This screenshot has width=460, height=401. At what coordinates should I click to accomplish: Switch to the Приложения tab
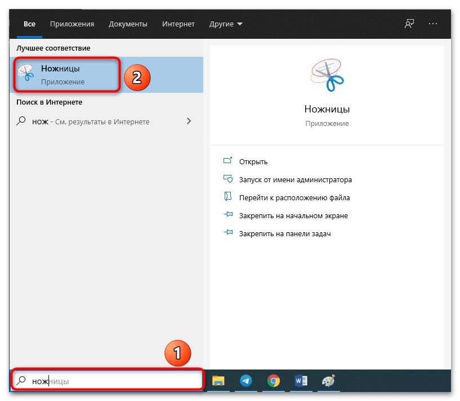click(x=72, y=24)
